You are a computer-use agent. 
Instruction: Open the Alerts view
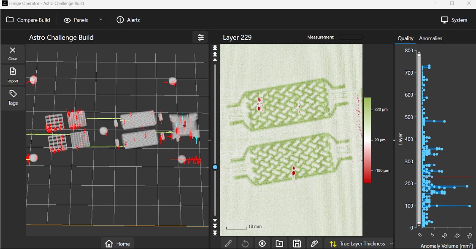coord(128,20)
